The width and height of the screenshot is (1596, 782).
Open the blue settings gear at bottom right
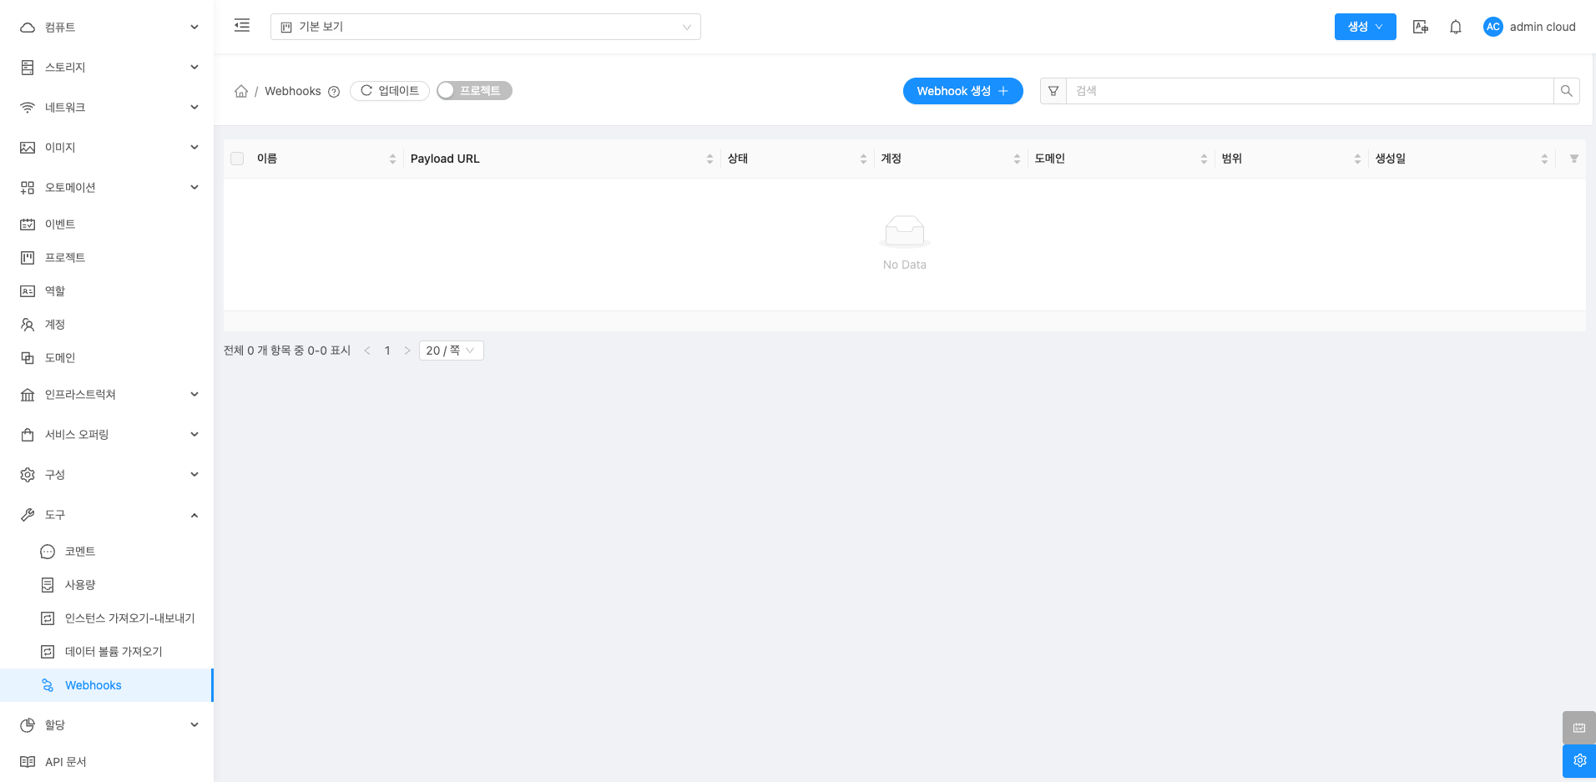[x=1578, y=760]
